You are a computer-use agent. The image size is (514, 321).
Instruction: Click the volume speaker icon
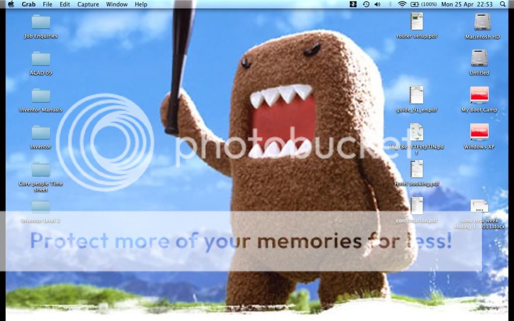pos(377,4)
